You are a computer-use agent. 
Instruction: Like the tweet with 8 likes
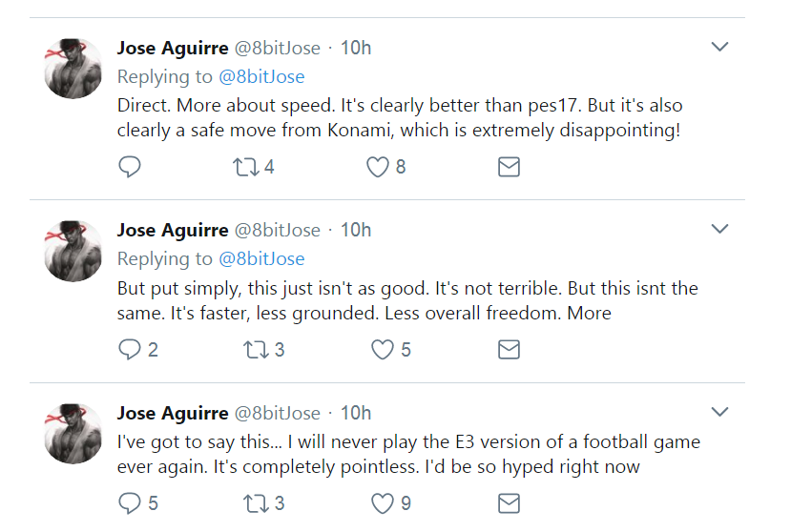[x=378, y=167]
